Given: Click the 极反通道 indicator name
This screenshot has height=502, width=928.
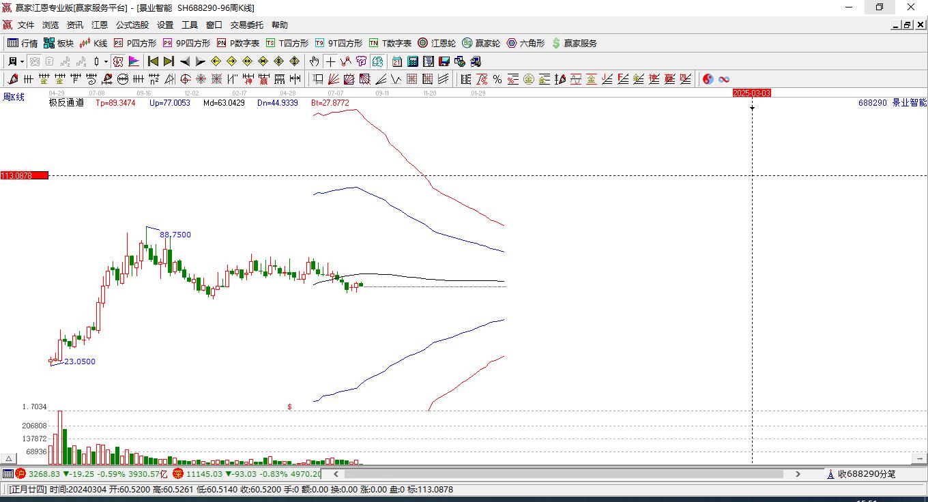Looking at the screenshot, I should 66,103.
